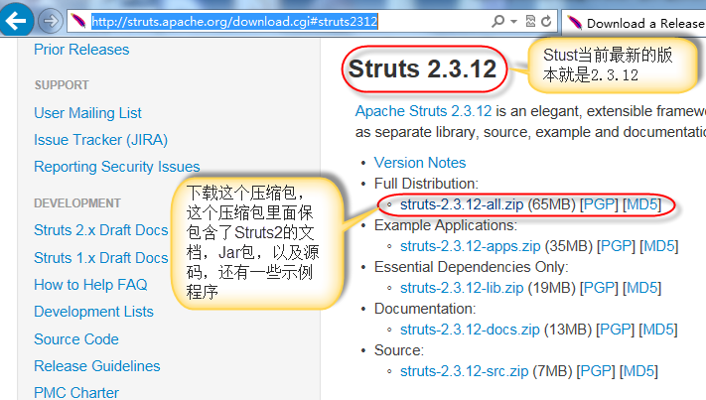
Task: Click the feather site icon in address bar
Action: point(78,21)
